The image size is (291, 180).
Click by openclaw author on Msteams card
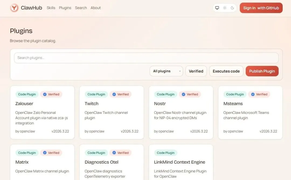click(x=233, y=131)
